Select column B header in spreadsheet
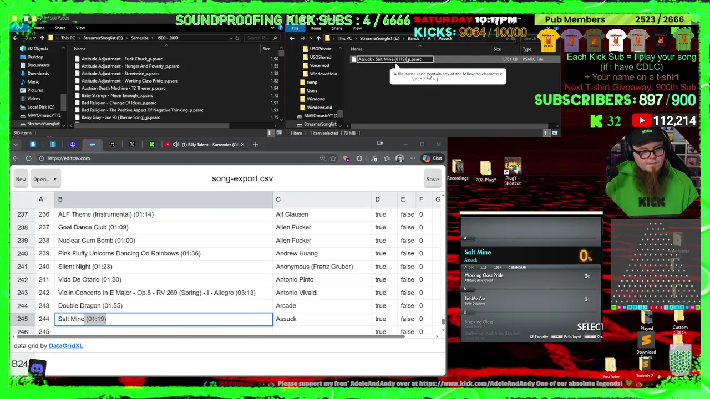The width and height of the screenshot is (710, 399). (163, 199)
